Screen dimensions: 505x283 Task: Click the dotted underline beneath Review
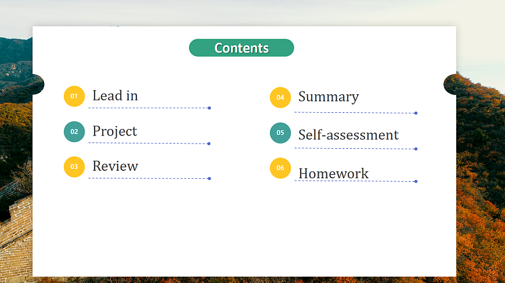click(x=149, y=178)
